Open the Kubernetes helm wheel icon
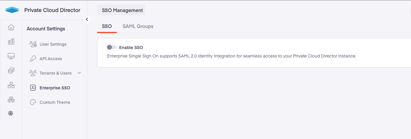 [11, 113]
